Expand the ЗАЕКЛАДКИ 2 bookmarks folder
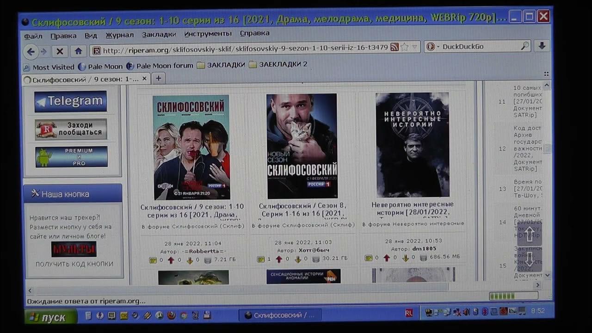Viewport: 592px width, 333px height. [x=278, y=64]
